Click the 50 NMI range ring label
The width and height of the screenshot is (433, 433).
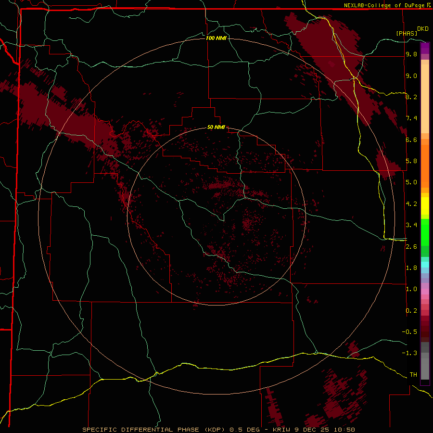coord(216,127)
